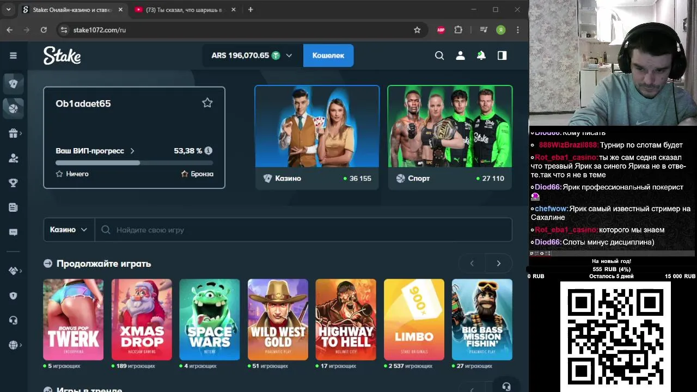Click the Бронза VIP level label
Screen dimensions: 697x392
pos(202,174)
